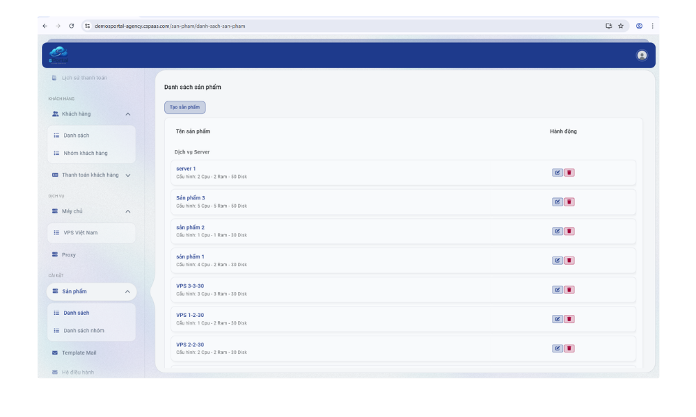
Task: Bookmark this page with the star icon
Action: (621, 26)
